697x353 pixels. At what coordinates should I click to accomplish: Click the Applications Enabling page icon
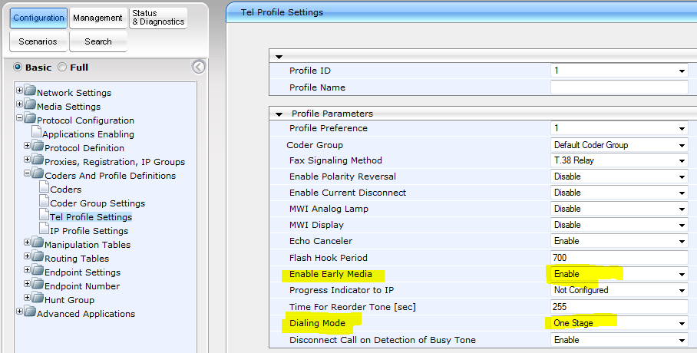pyautogui.click(x=36, y=131)
